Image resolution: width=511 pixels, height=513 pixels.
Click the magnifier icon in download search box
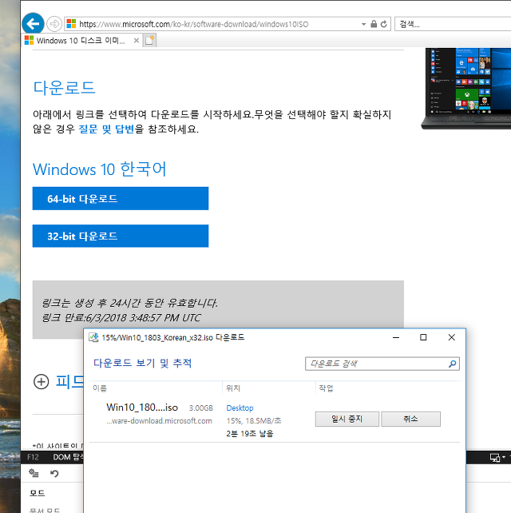point(453,364)
